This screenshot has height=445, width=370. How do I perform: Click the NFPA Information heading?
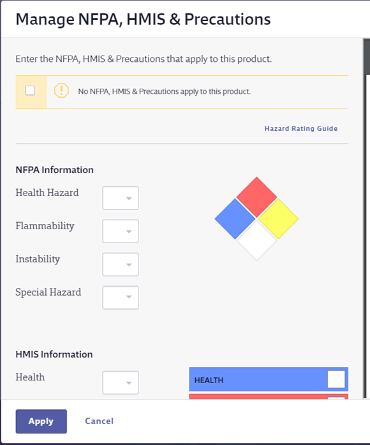pyautogui.click(x=54, y=170)
